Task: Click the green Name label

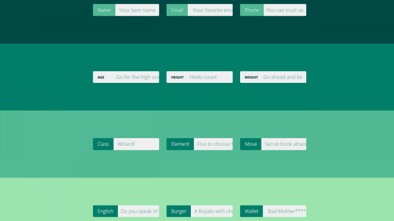Action: pos(104,10)
